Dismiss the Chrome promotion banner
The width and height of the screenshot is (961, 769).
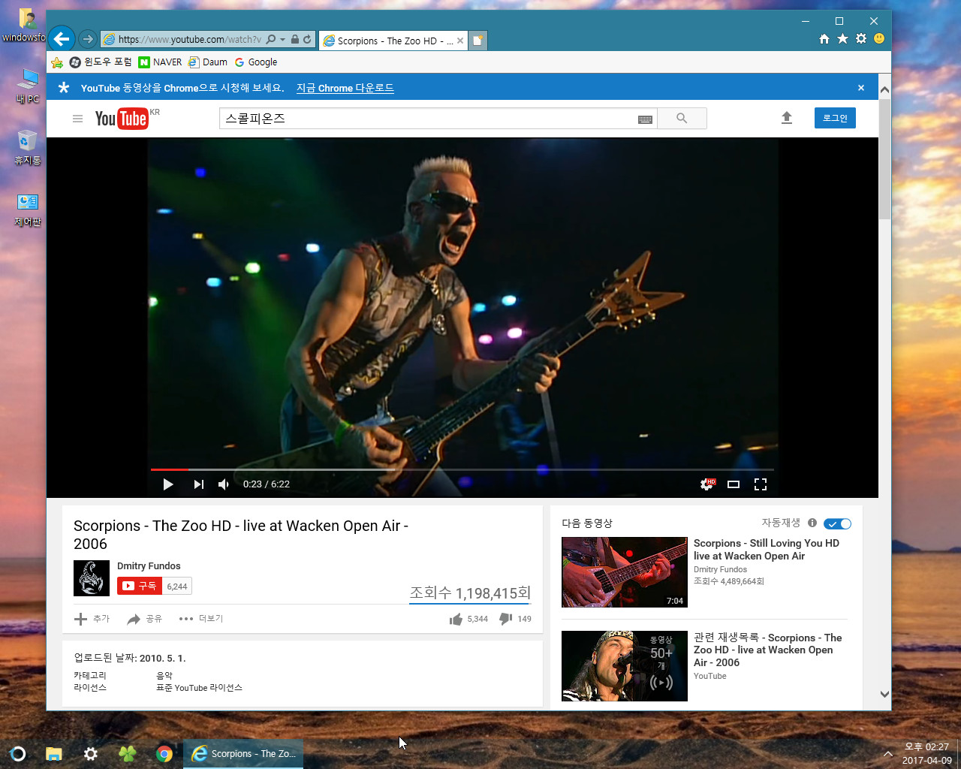[x=861, y=88]
